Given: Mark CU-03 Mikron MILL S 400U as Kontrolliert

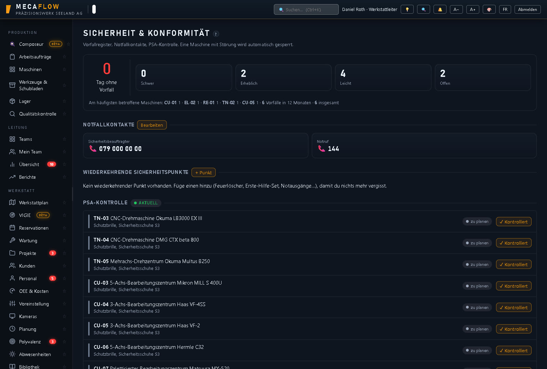Looking at the screenshot, I should click(513, 286).
